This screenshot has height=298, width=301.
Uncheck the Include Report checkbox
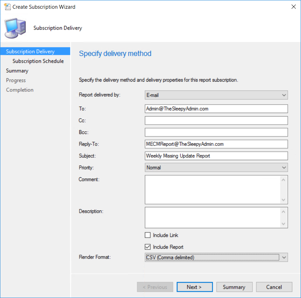point(148,247)
